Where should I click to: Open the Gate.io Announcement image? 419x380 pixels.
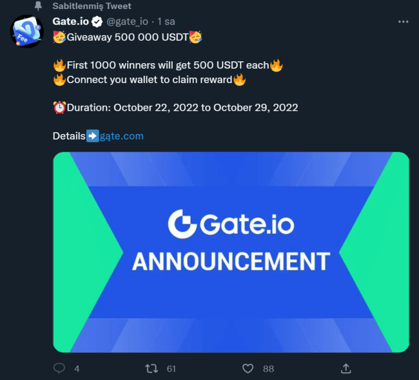click(x=231, y=252)
